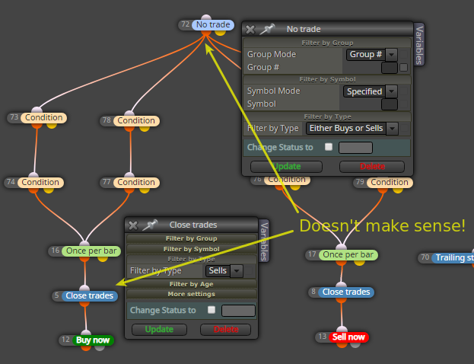The height and width of the screenshot is (364, 474).
Task: Select Buy now block 12
Action: click(93, 340)
